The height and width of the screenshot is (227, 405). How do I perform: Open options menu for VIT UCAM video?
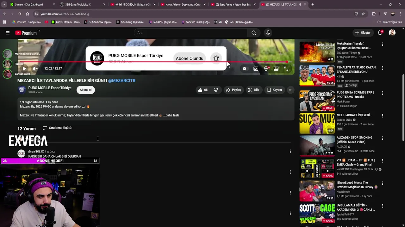coord(383,161)
